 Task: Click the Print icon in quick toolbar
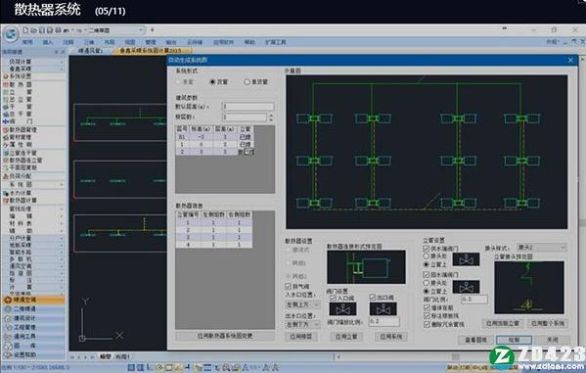(x=59, y=30)
